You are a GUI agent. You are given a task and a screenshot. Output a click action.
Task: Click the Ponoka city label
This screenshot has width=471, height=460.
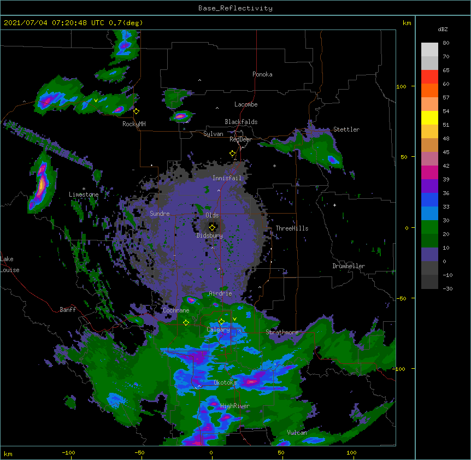(262, 74)
